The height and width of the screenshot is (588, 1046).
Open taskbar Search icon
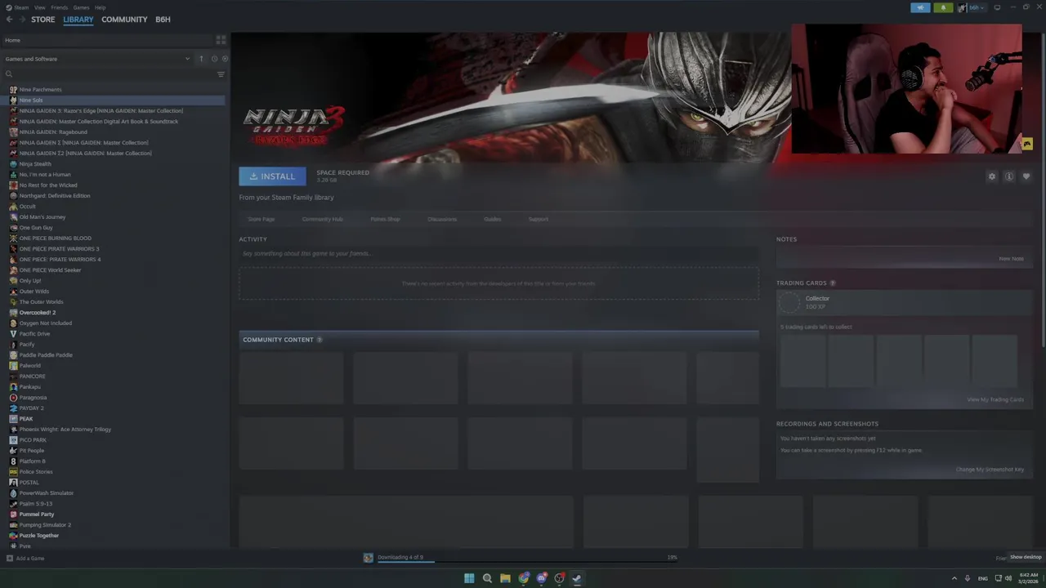click(487, 578)
